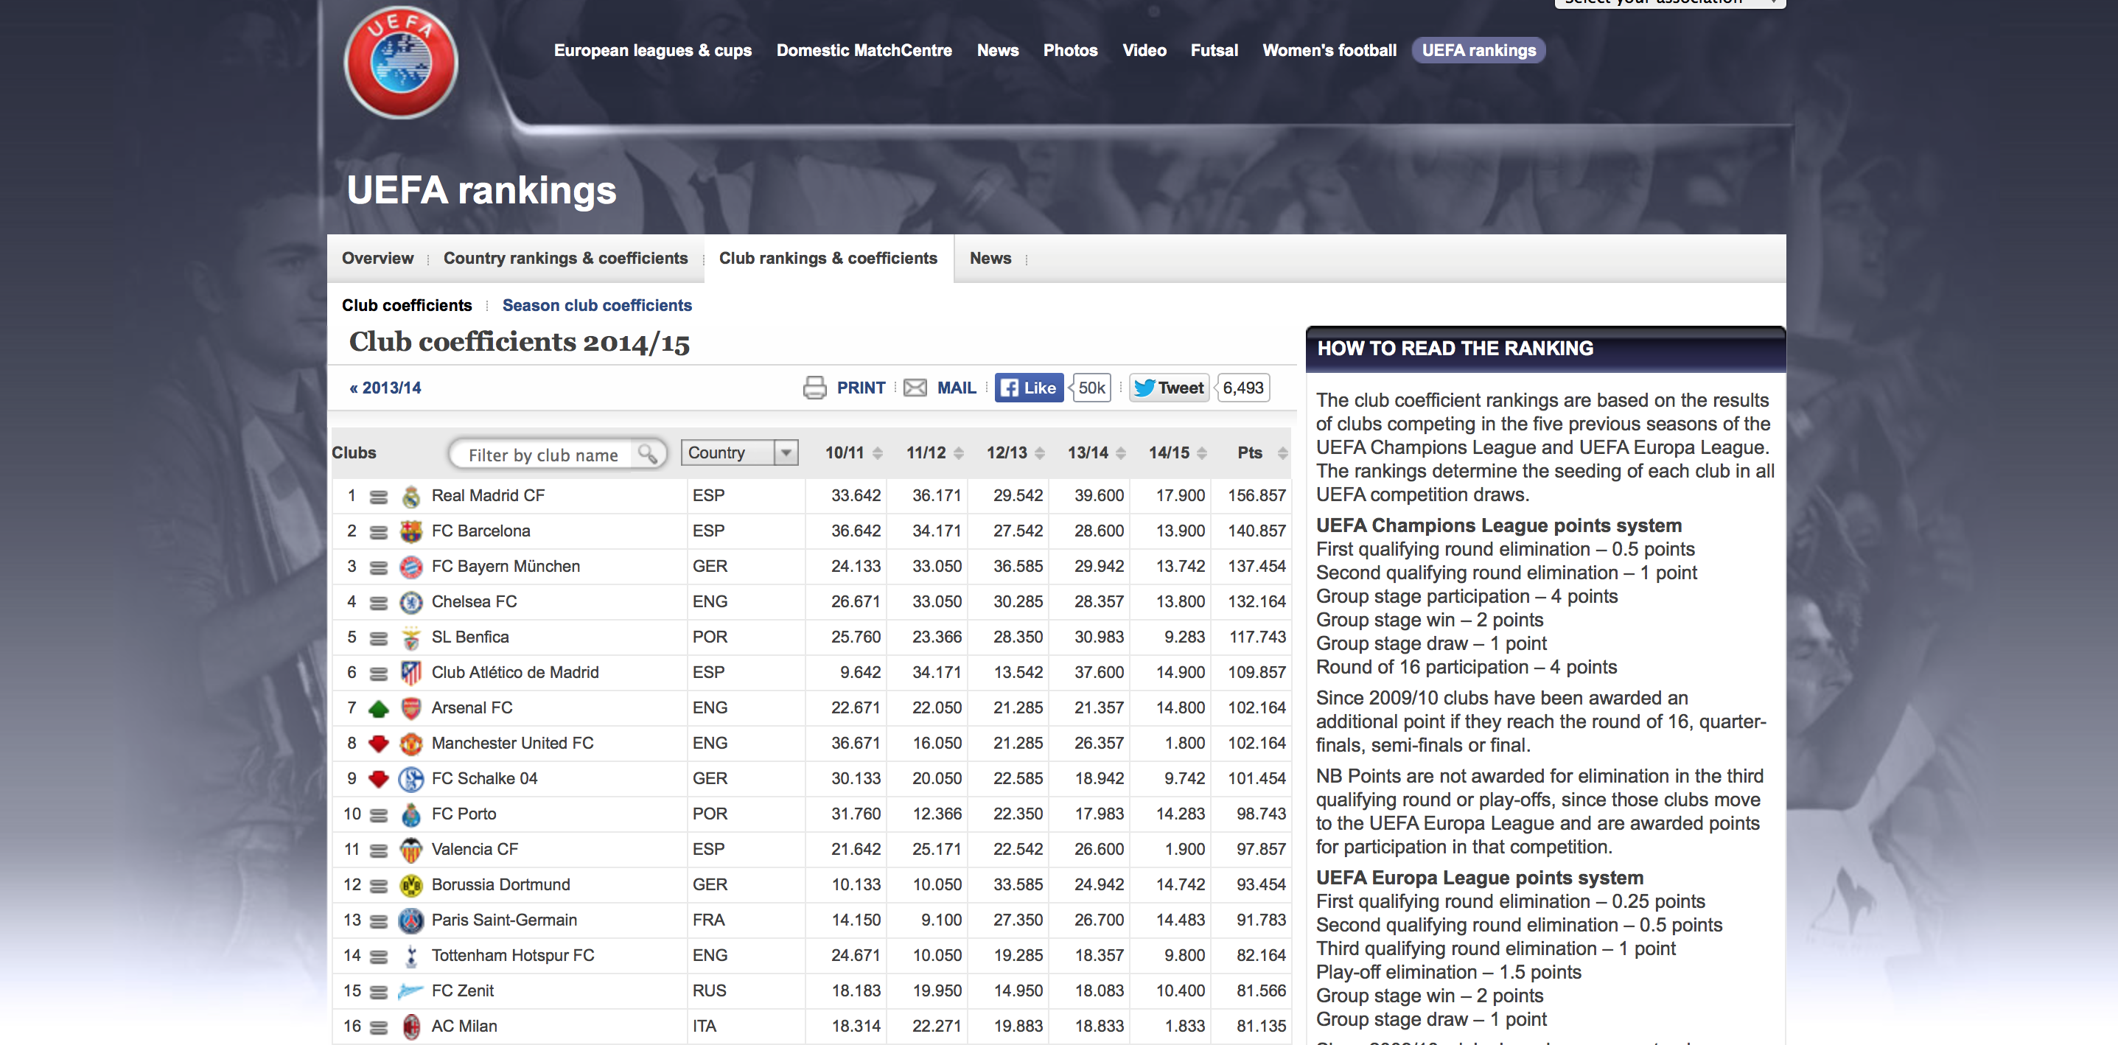
Task: Open Domestic MatchCentre menu item
Action: point(864,50)
